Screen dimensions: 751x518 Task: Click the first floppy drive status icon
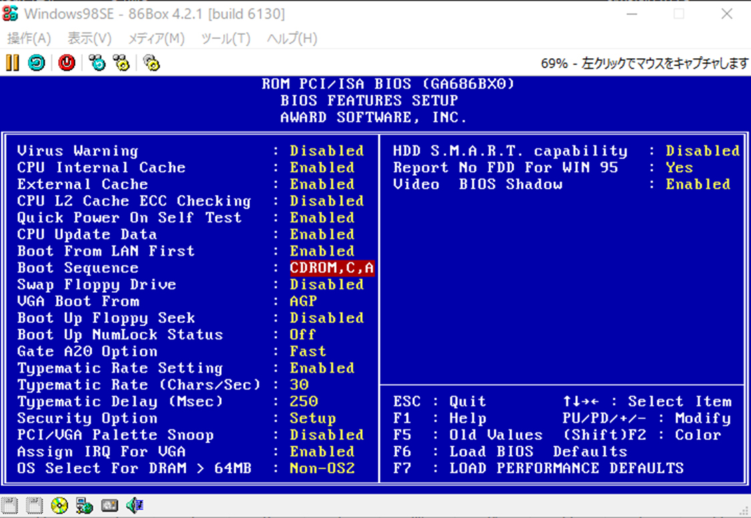tap(9, 505)
